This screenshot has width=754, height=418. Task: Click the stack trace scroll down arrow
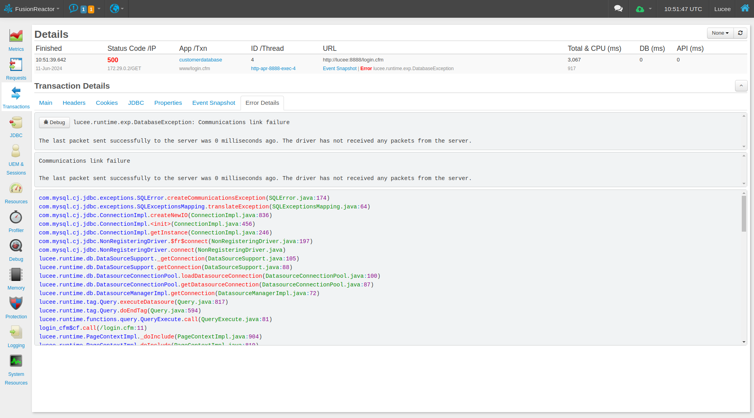tap(744, 342)
